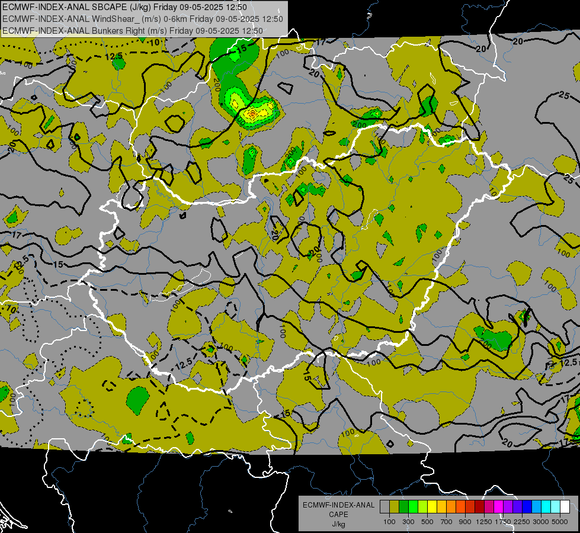The image size is (580, 533).
Task: Click the legend's 3000 tick label
Action: 541,522
